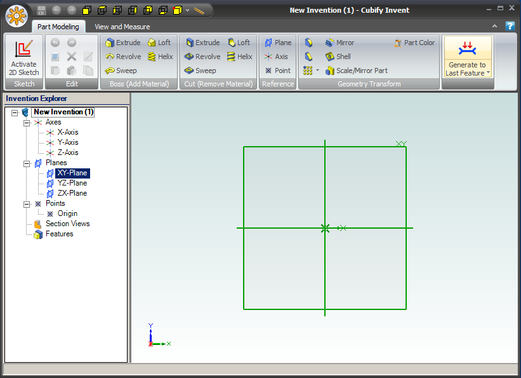The height and width of the screenshot is (378, 521).
Task: Select the Part Modeling tab
Action: (x=59, y=27)
